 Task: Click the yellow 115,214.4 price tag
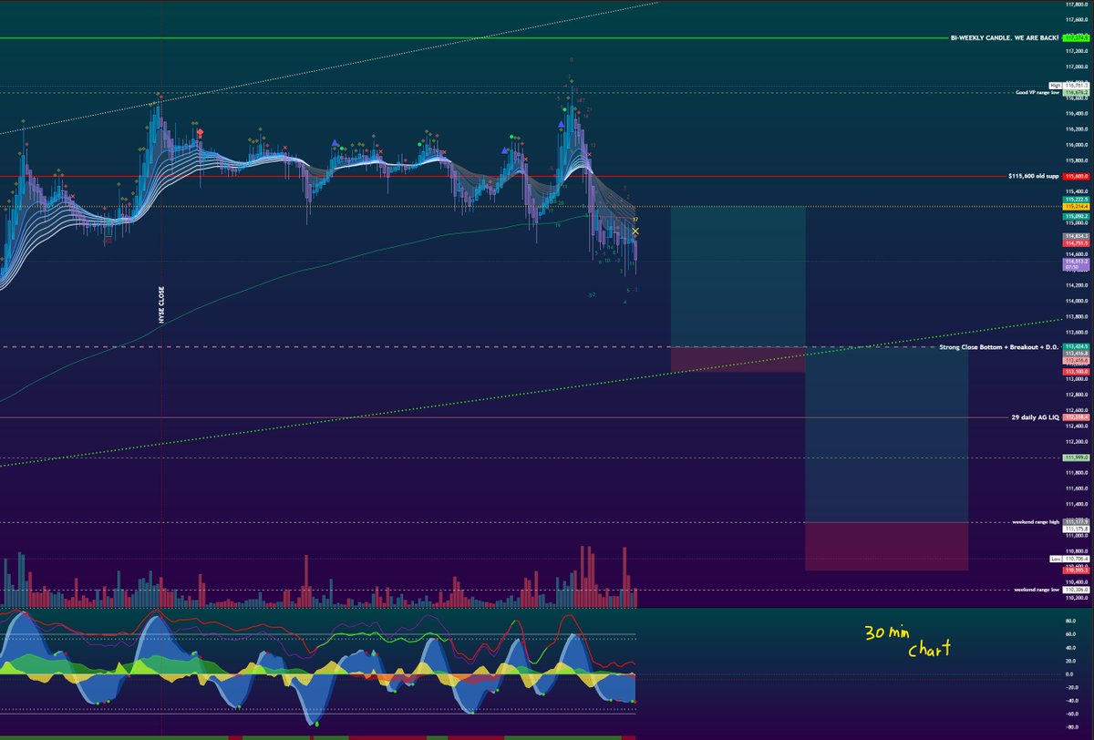(x=1076, y=207)
